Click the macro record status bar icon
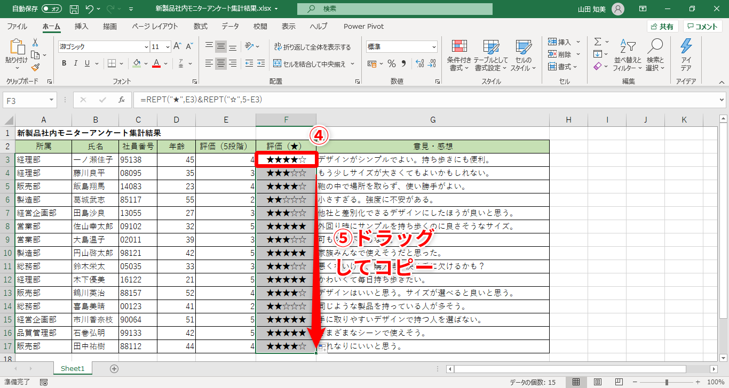 44,382
